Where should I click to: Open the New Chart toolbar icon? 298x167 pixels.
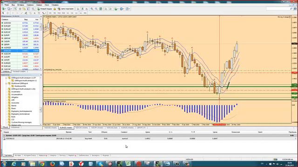point(3,9)
